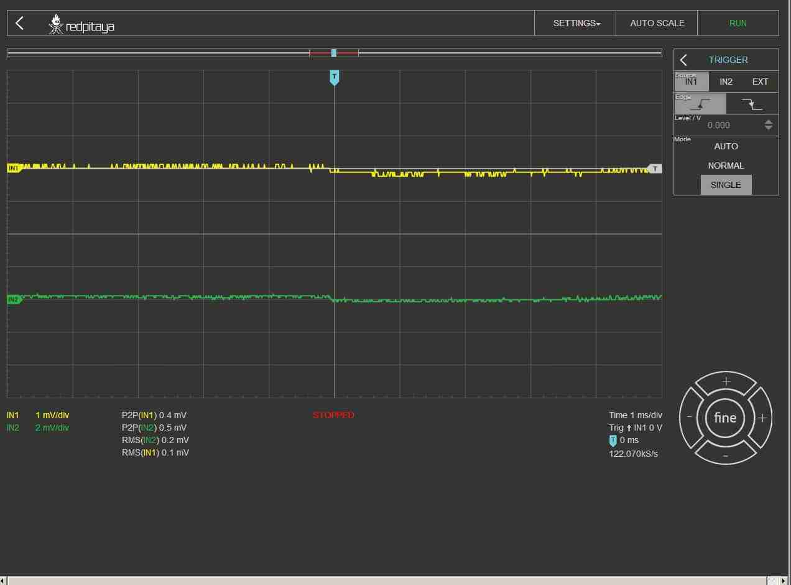Set trigger source to IN2

(726, 82)
